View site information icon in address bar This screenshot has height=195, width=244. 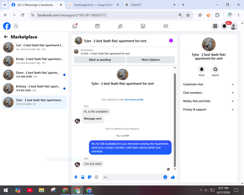click(33, 15)
